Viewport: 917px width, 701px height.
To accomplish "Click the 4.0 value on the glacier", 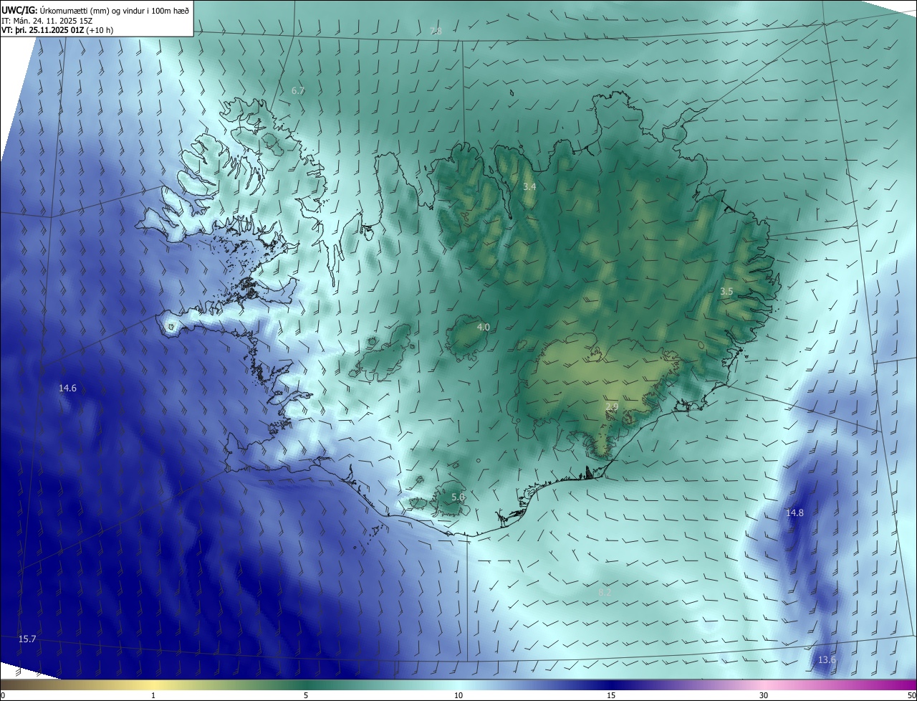I will 484,327.
